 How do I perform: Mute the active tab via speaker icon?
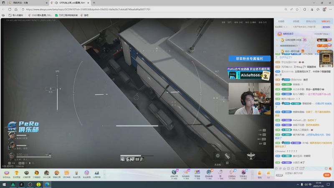click(x=56, y=3)
